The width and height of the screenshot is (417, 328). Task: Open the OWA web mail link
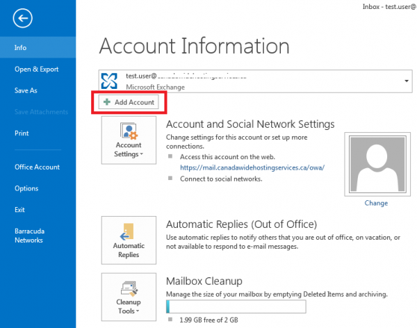pos(252,167)
